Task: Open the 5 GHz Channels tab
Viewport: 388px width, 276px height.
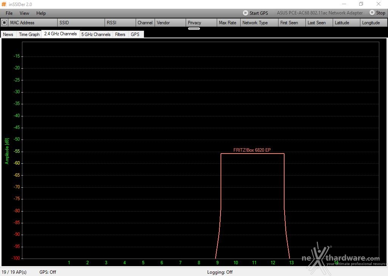Action: (96, 34)
